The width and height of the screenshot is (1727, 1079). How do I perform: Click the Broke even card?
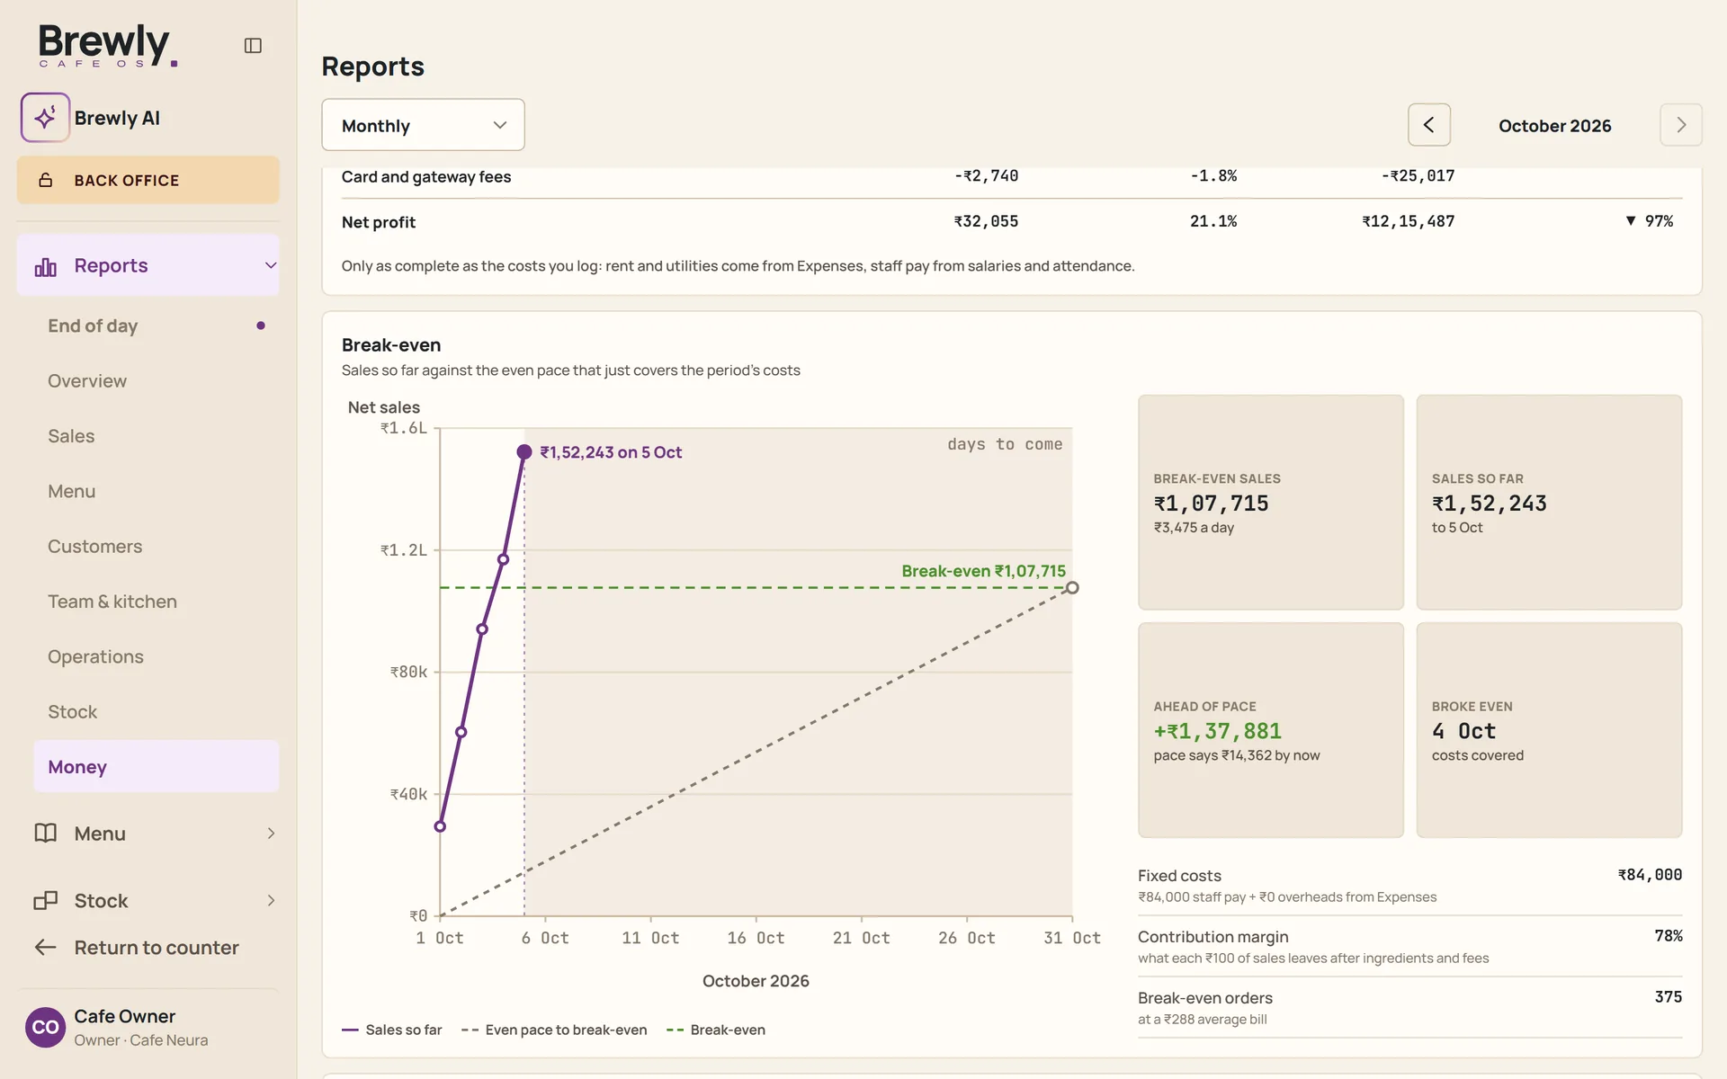1549,730
